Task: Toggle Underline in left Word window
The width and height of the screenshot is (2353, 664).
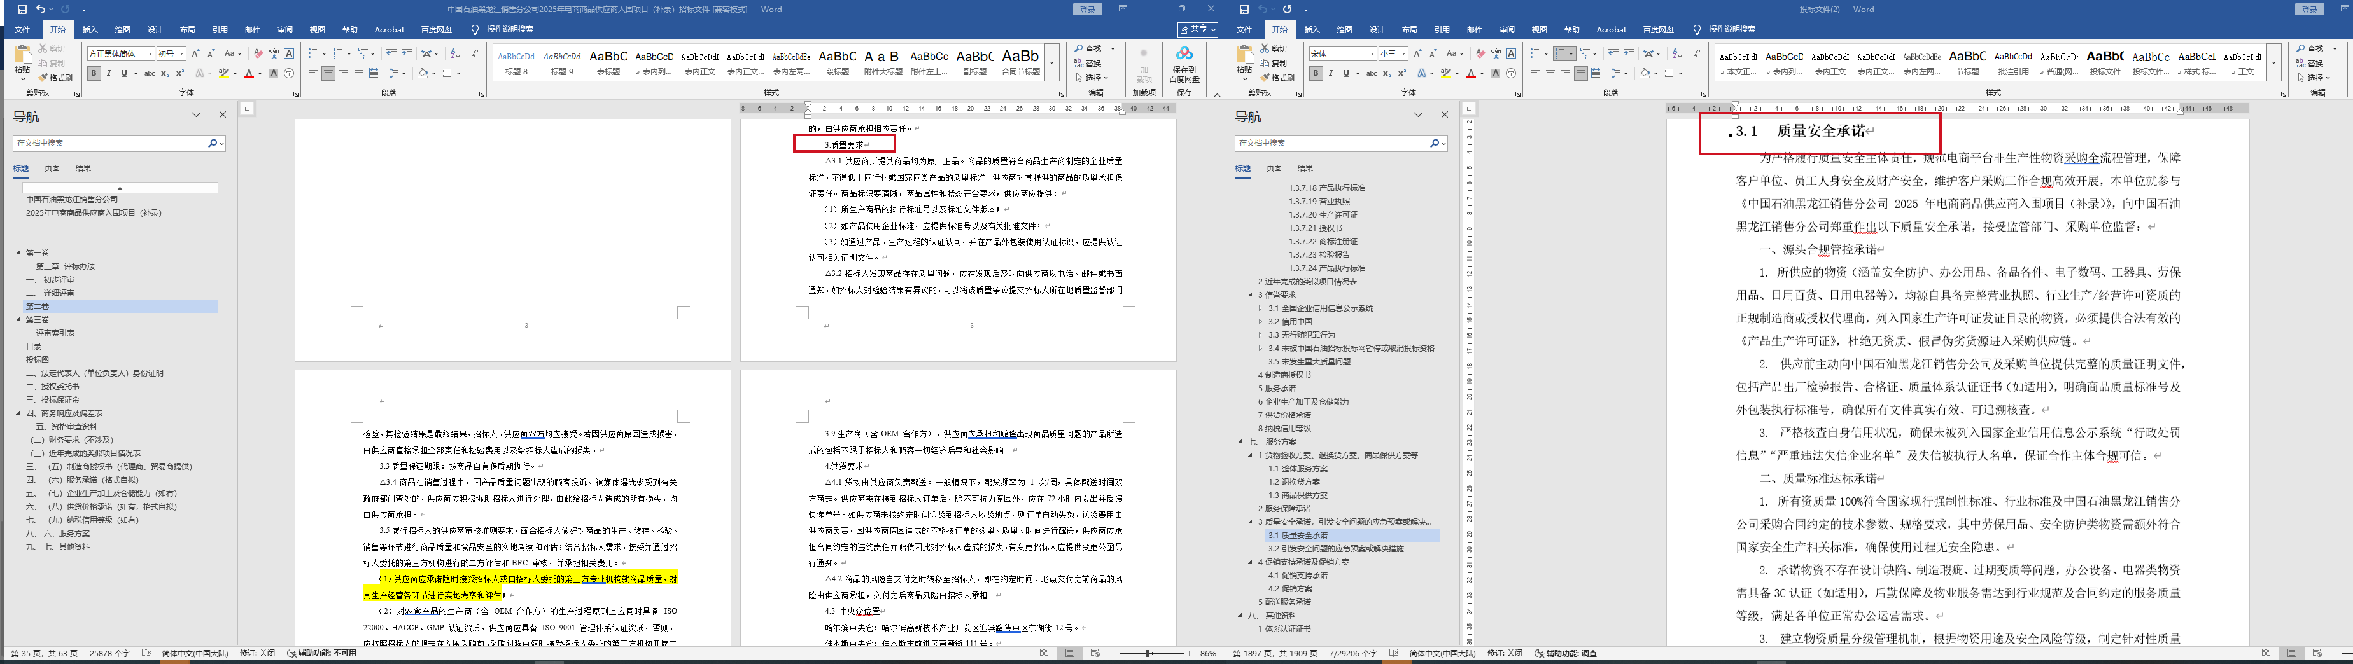Action: point(123,73)
